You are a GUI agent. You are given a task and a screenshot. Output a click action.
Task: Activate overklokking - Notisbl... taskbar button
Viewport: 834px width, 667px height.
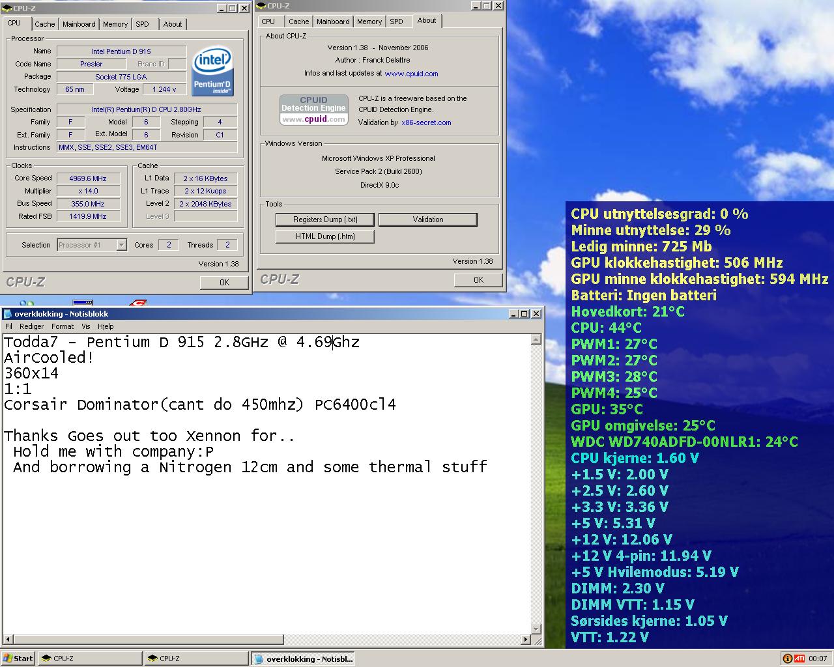[x=303, y=659]
